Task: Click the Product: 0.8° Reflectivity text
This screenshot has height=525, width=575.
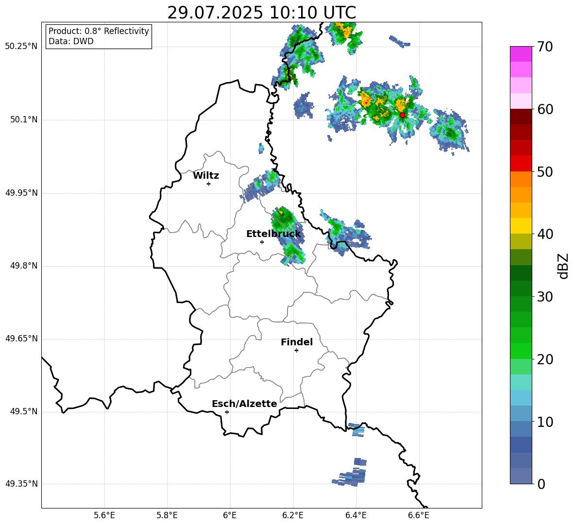Action: pos(99,31)
